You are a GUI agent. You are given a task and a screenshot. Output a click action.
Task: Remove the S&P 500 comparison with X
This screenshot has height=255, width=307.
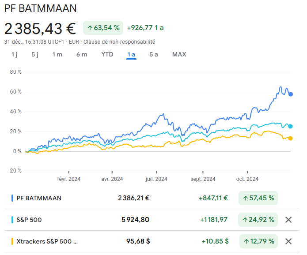point(288,220)
